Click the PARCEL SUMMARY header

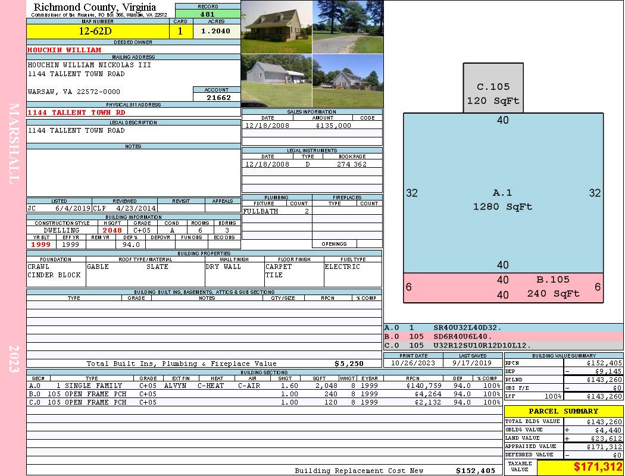coord(564,411)
